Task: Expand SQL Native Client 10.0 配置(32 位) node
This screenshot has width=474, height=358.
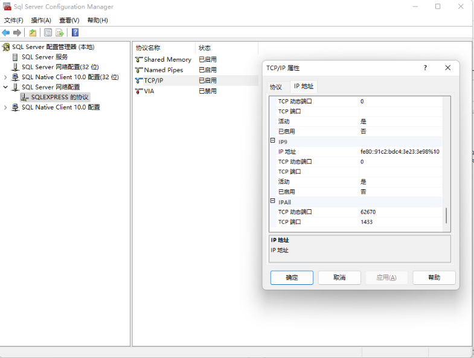Action: tap(5, 77)
